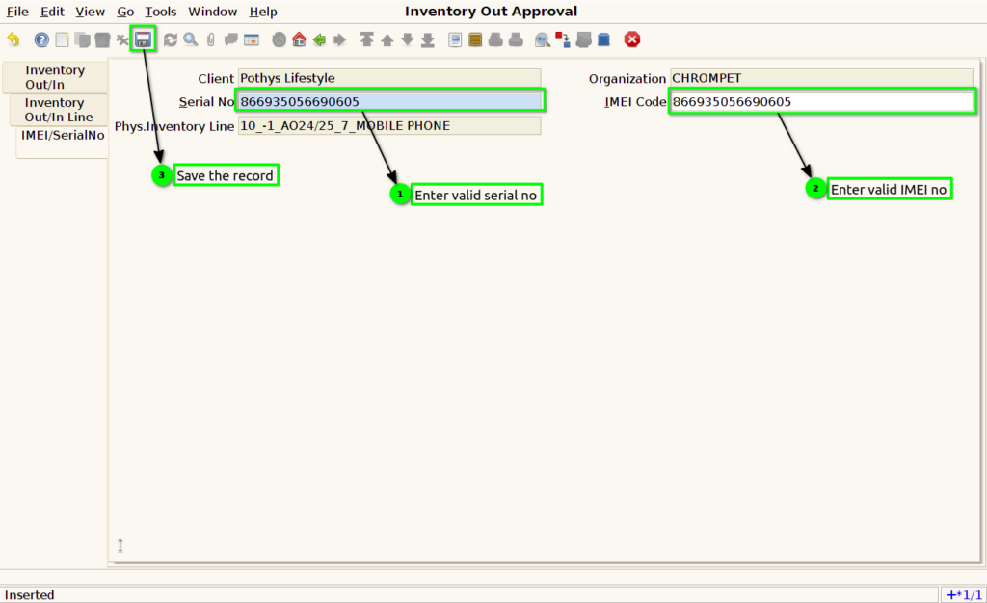Open the Tools menu
This screenshot has height=603, width=987.
coord(161,12)
